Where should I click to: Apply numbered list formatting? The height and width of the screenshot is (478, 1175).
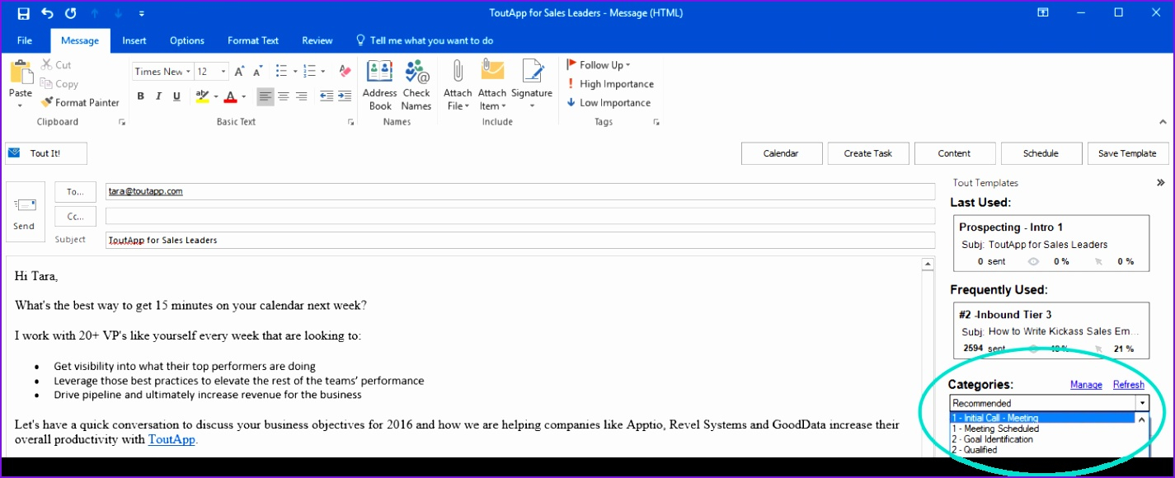point(310,72)
